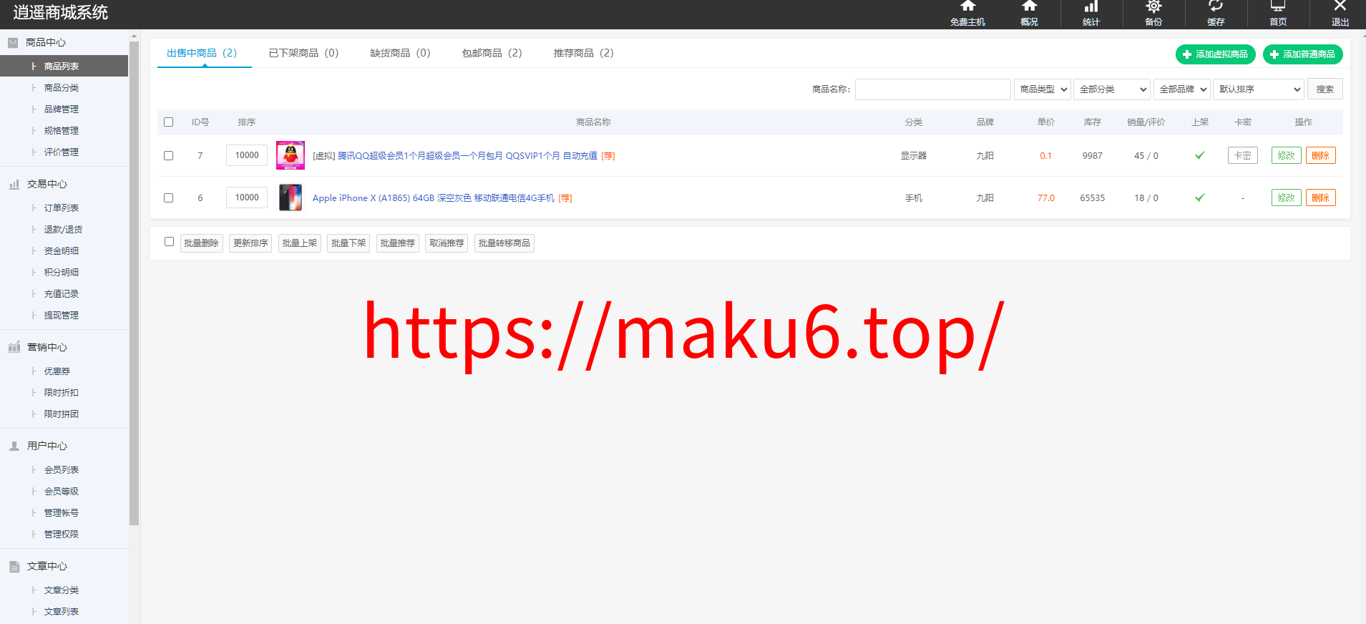Viewport: 1366px width, 624px height.
Task: Click the 添加虚拟商品 button
Action: 1215,54
